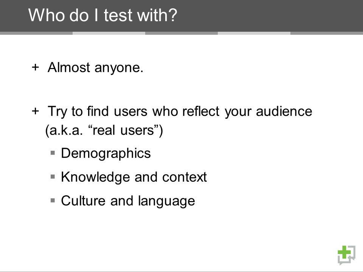Viewport: 363px width, 272px height.
Task: Click the text '(a.k.a. "real users")'
Action: [104, 130]
